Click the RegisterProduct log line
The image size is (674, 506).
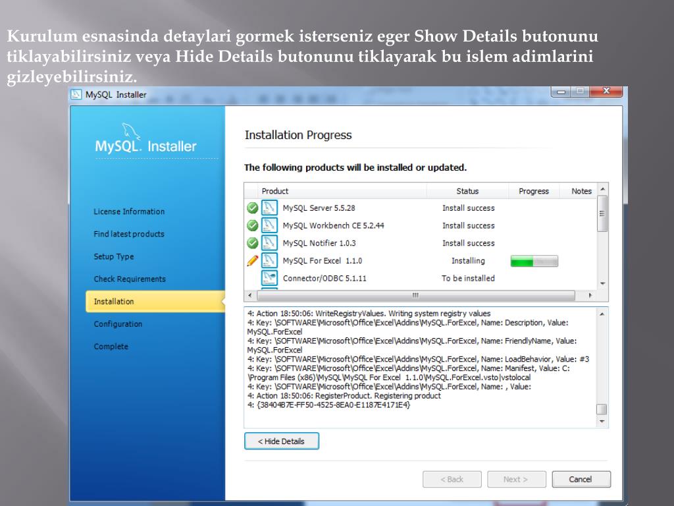point(344,396)
